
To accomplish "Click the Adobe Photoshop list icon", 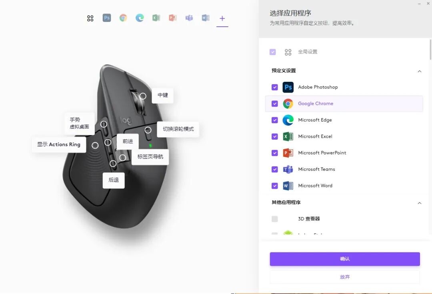I will coord(288,87).
